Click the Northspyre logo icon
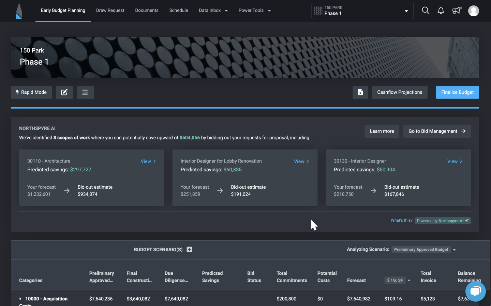Viewport: 491px width, 306px height. (19, 11)
